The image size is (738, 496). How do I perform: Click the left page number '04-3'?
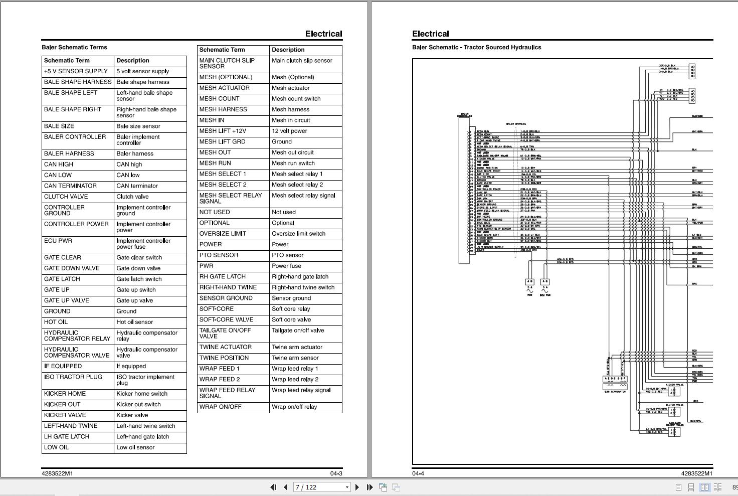point(336,473)
